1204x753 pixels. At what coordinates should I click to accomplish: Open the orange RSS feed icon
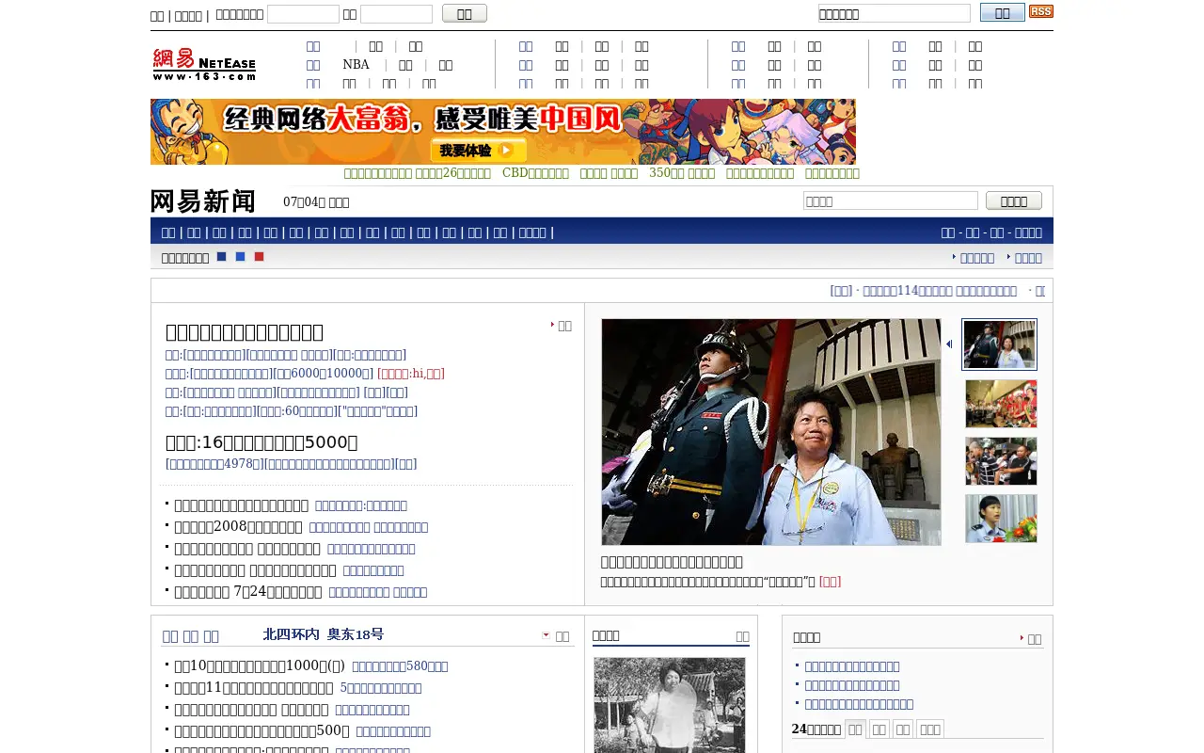(x=1040, y=11)
